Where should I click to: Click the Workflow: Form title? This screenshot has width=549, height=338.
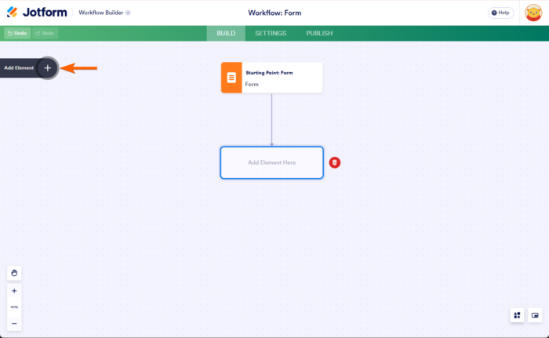click(x=274, y=13)
